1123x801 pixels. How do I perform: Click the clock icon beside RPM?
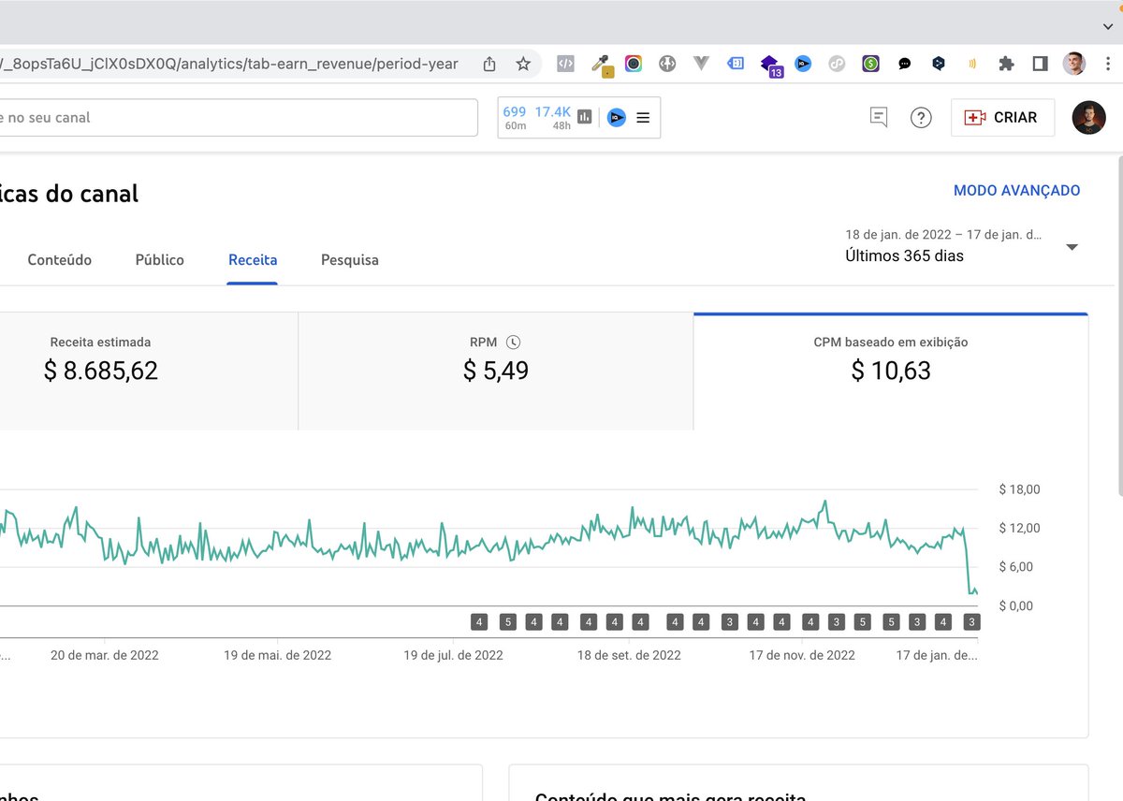[x=513, y=342]
